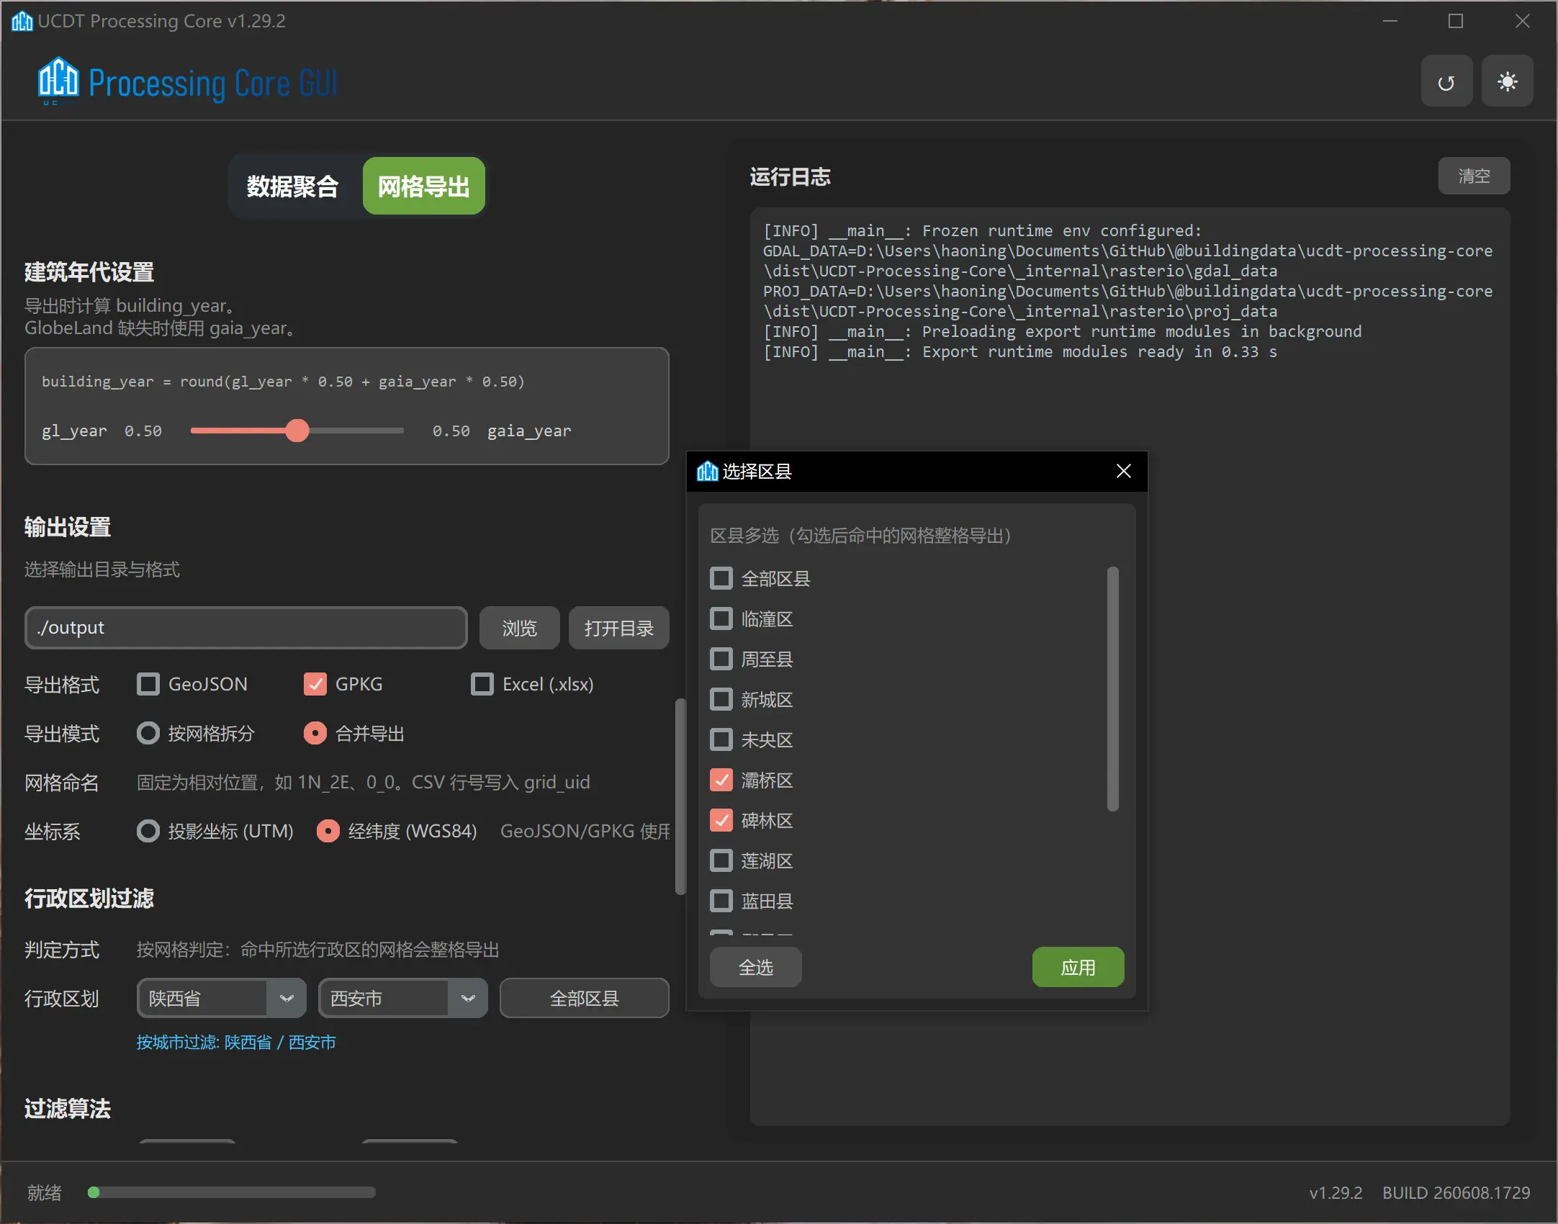Click the 行政区划过滤 section heading
The height and width of the screenshot is (1224, 1558).
pos(89,898)
